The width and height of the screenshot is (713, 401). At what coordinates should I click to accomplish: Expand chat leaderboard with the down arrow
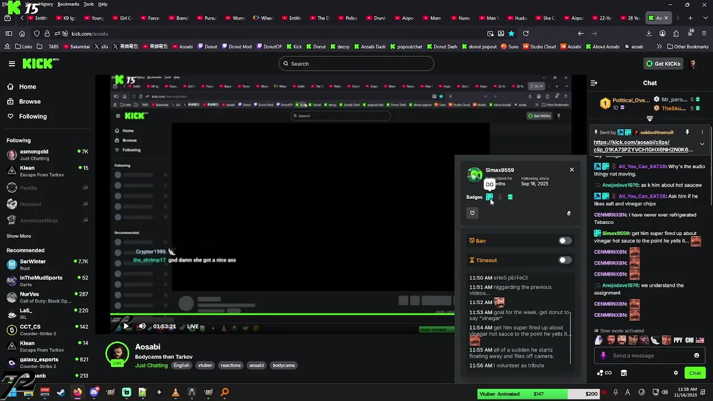pyautogui.click(x=649, y=119)
